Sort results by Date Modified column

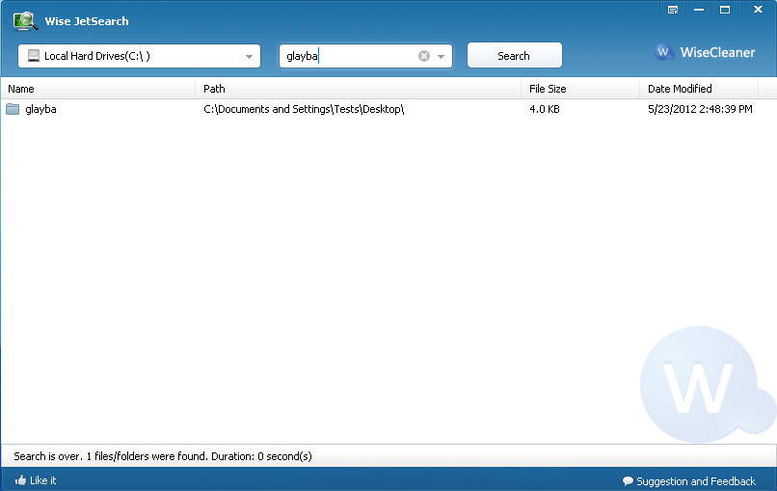point(699,89)
